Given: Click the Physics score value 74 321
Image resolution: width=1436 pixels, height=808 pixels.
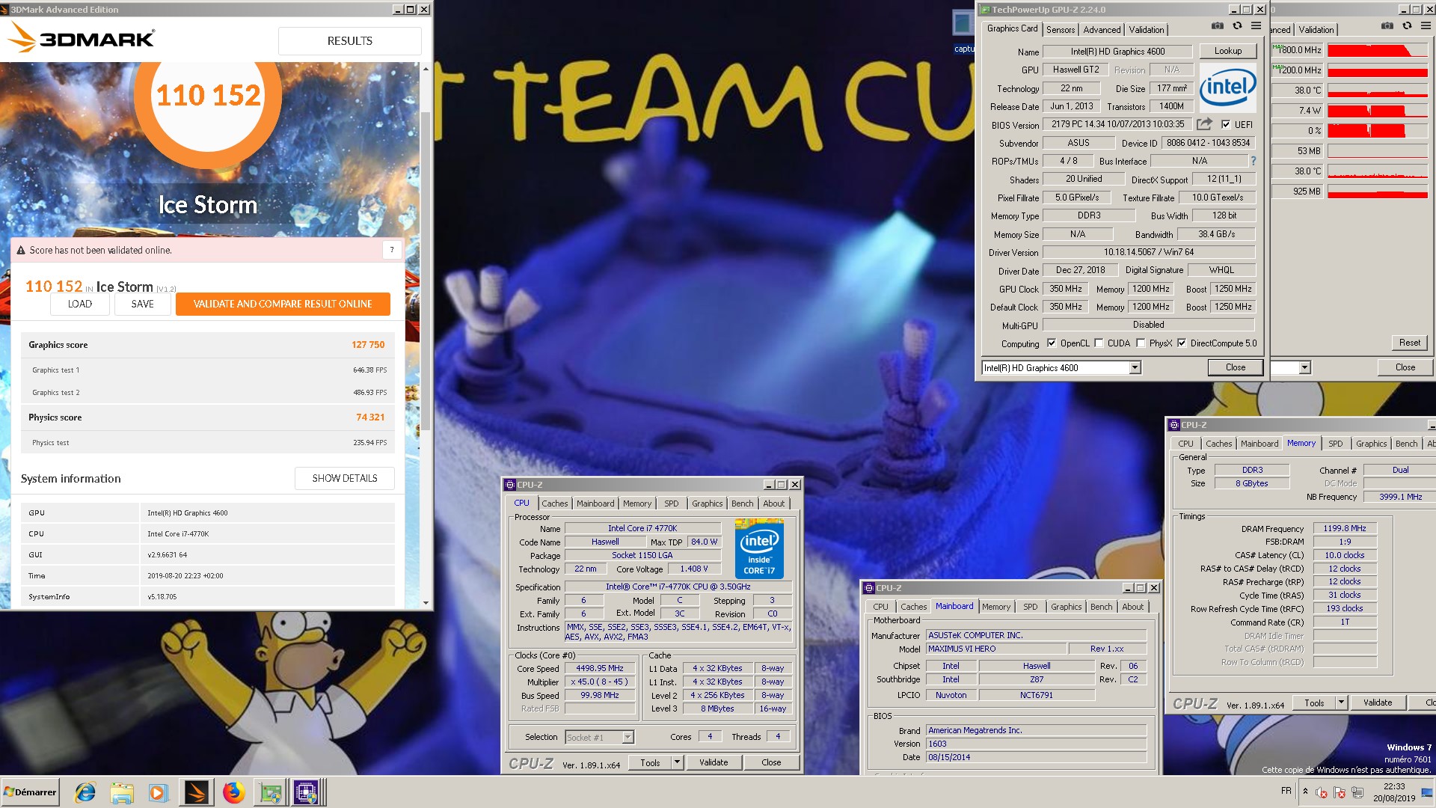Looking at the screenshot, I should 370,417.
